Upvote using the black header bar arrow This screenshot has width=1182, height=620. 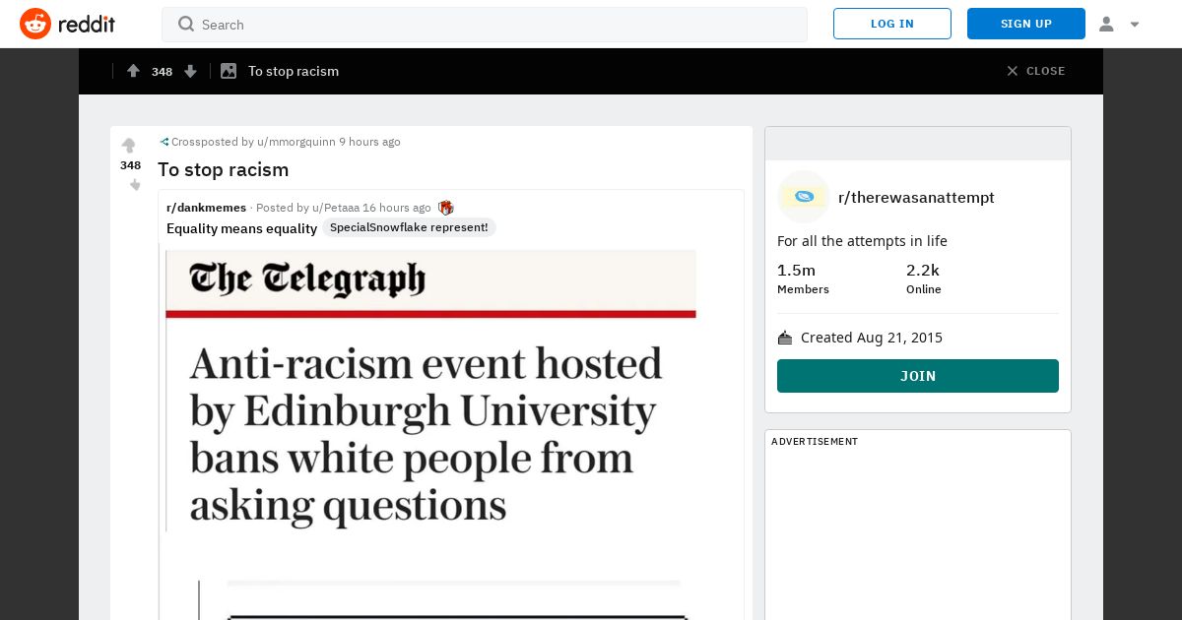[133, 71]
